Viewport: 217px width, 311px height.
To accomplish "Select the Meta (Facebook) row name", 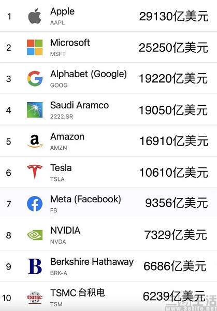I will [x=85, y=199].
